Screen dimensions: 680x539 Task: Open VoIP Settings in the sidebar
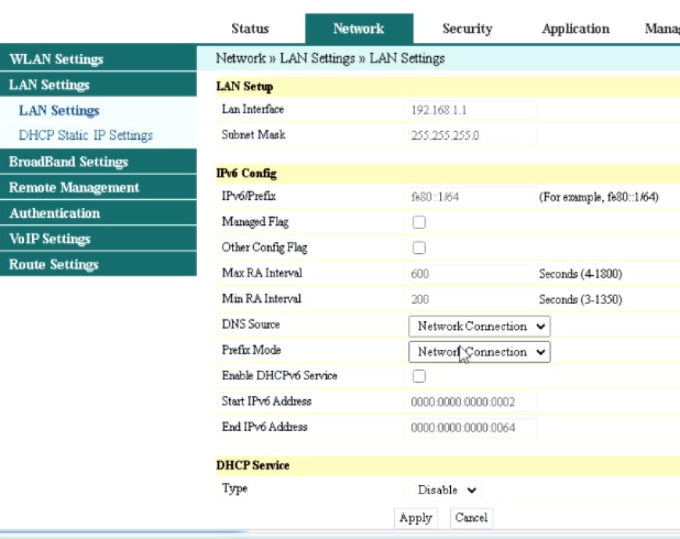tap(98, 238)
